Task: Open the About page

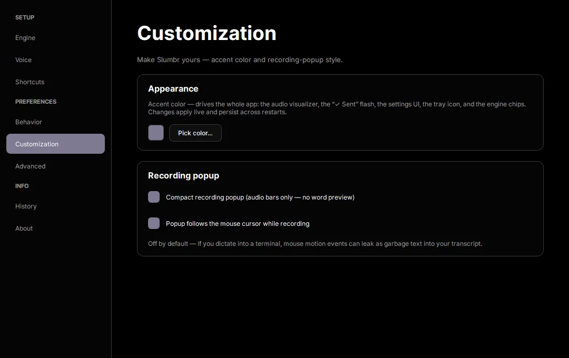Action: click(x=55, y=228)
